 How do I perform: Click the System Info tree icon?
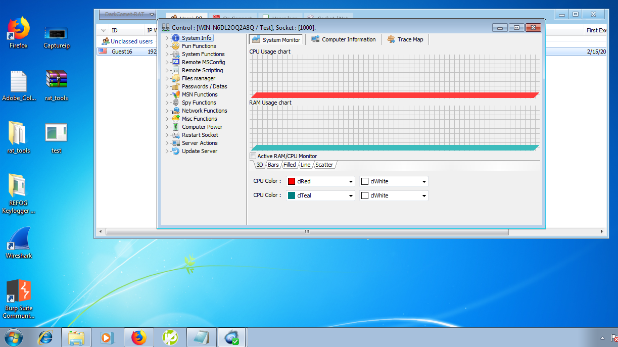coord(175,38)
